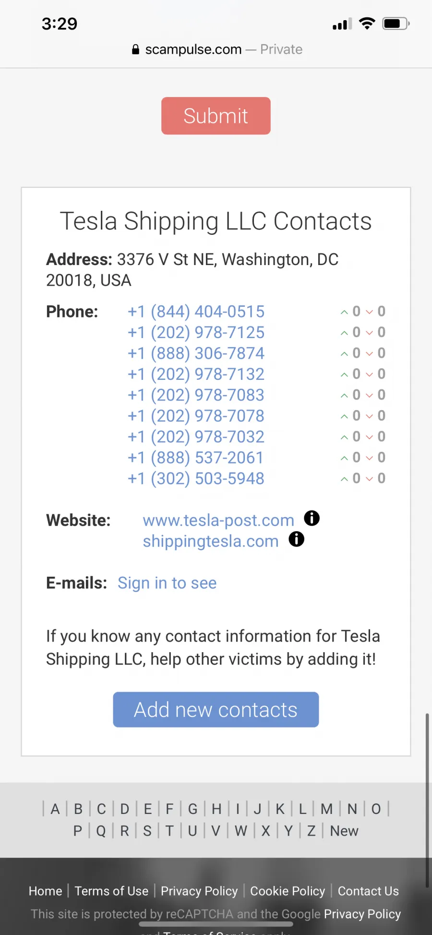The height and width of the screenshot is (935, 432).
Task: Downvote phone number +1 (888) 537-2061
Action: coord(369,458)
